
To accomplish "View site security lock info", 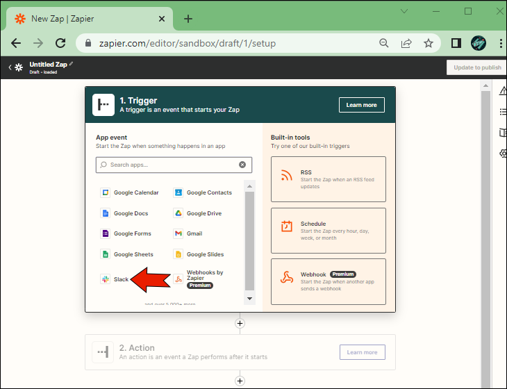I will [x=88, y=43].
